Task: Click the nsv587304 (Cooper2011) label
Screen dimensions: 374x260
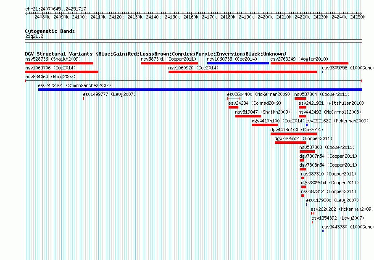Action: click(322, 94)
